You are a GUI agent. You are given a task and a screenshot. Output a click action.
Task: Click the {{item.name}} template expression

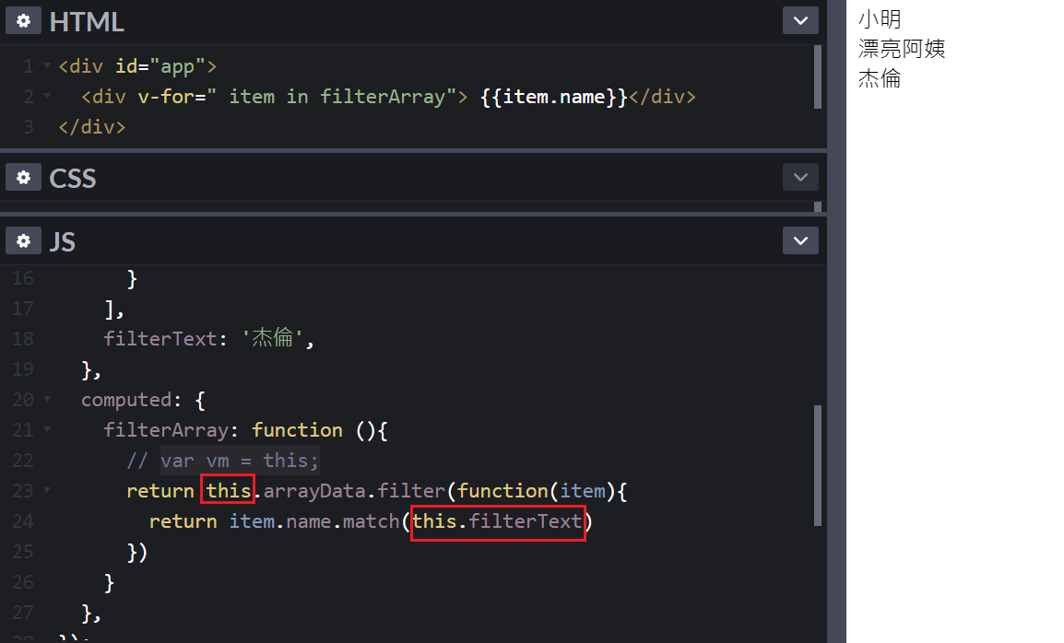pyautogui.click(x=554, y=97)
